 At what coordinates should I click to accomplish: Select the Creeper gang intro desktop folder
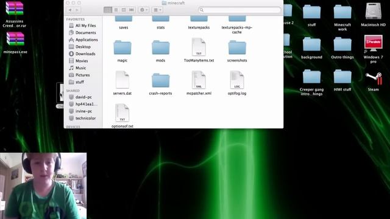pos(311,77)
